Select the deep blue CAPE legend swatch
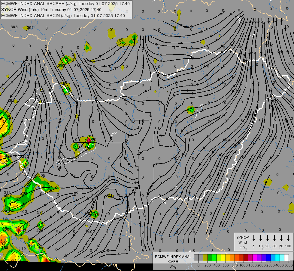The width and height of the screenshot is (294, 271). [x=269, y=257]
